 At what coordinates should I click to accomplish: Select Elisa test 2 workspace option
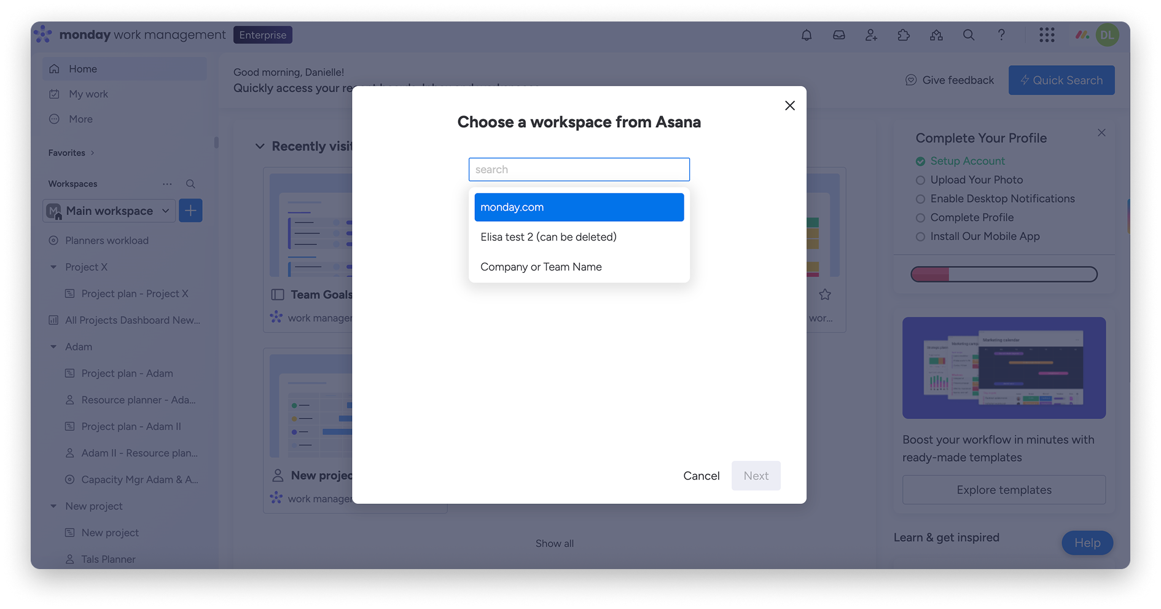pyautogui.click(x=579, y=237)
